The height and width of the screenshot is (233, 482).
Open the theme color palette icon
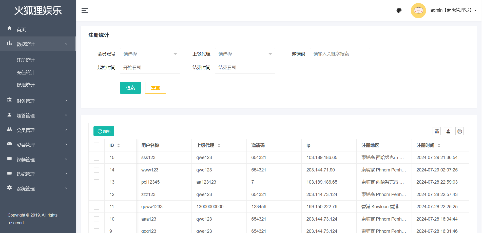399,10
